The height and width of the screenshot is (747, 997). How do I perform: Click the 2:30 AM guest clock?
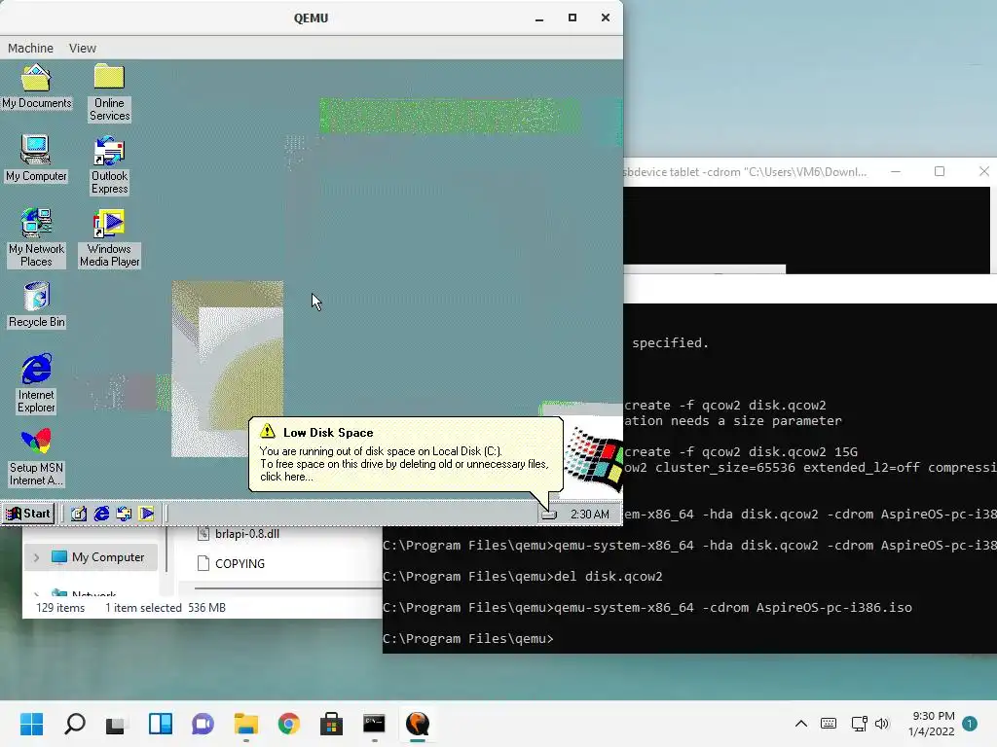click(x=589, y=514)
